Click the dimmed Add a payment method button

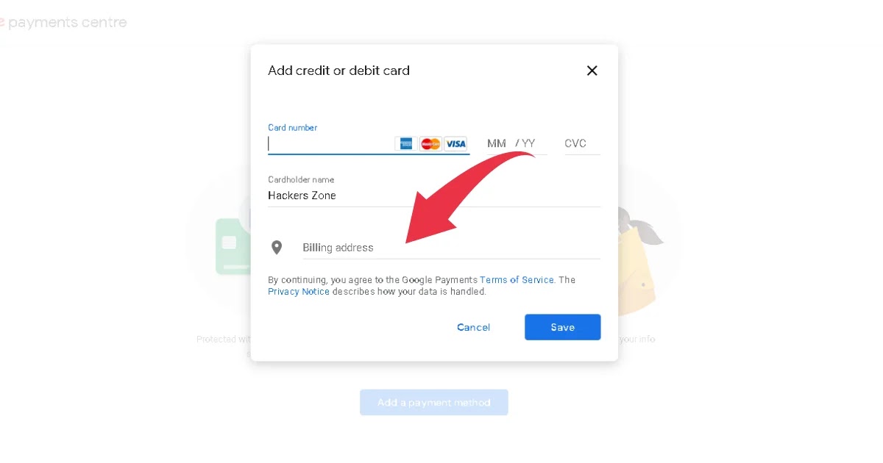coord(434,403)
